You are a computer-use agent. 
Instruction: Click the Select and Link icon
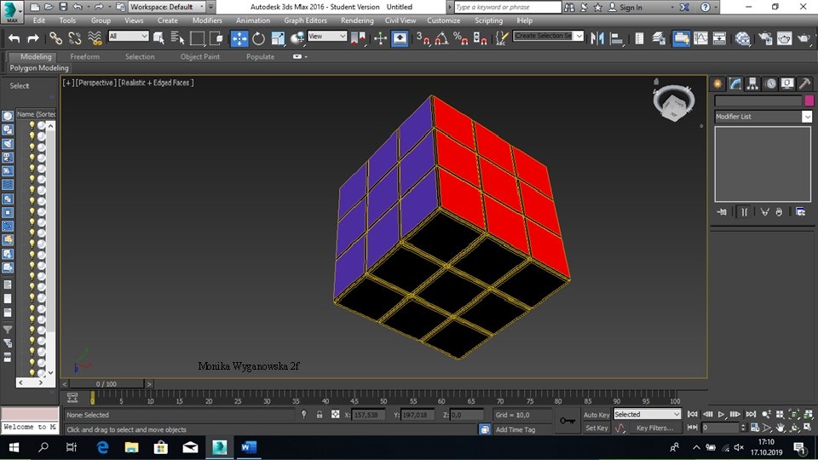click(55, 38)
